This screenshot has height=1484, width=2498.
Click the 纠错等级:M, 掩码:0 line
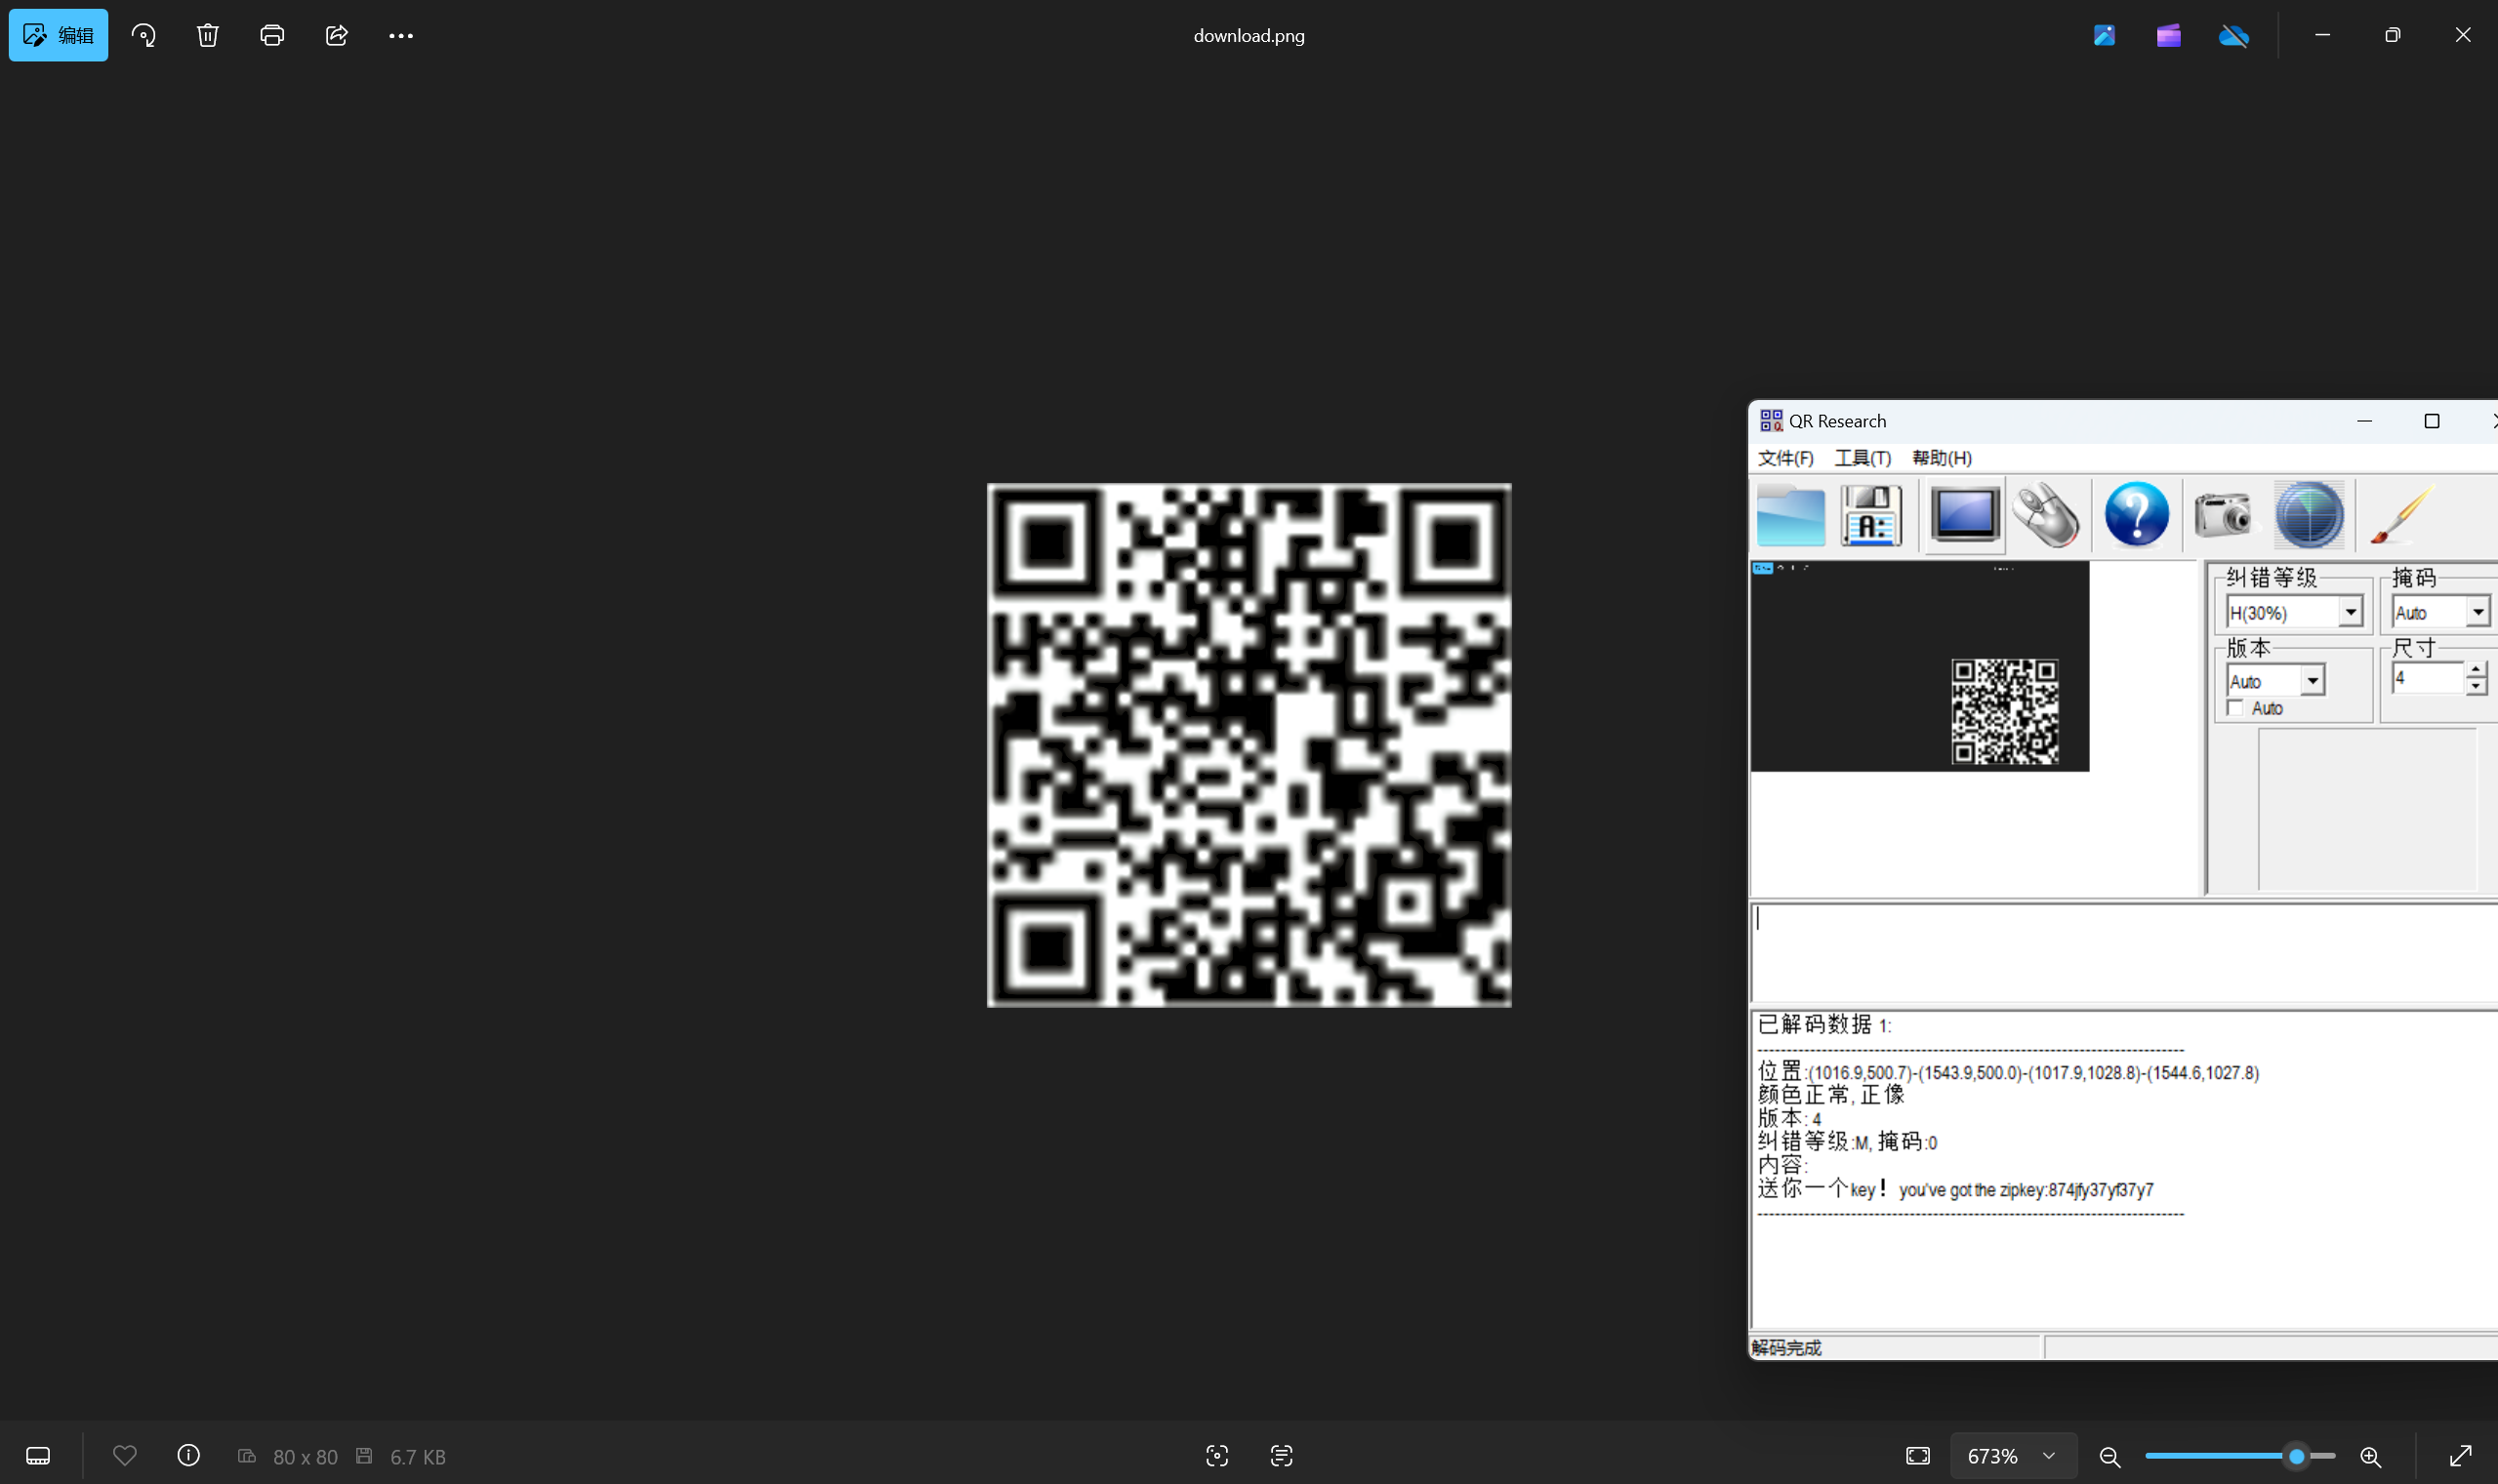1847,1142
